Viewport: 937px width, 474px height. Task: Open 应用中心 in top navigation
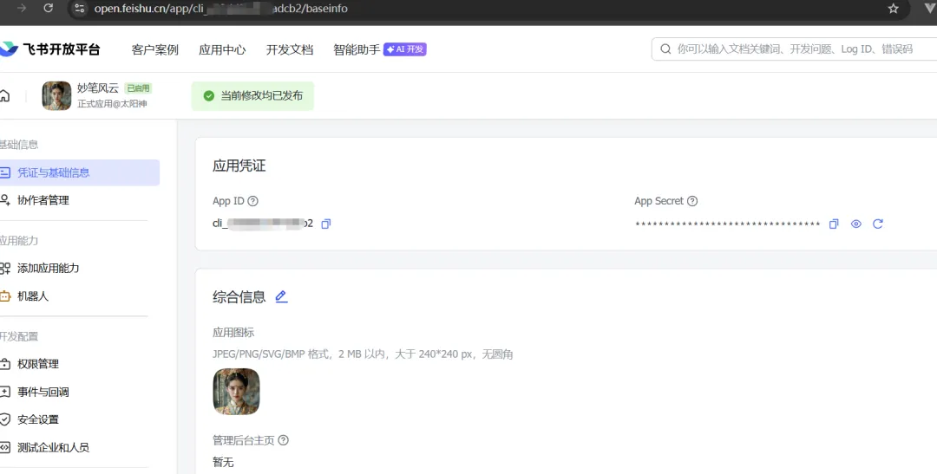tap(222, 49)
